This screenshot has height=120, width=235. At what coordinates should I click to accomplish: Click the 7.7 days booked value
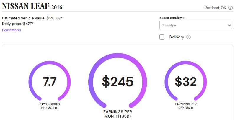50,82
